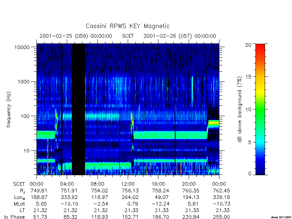This screenshot has height=219, width=292.
Task: Click the colorbar value 5
Action: tap(250, 142)
